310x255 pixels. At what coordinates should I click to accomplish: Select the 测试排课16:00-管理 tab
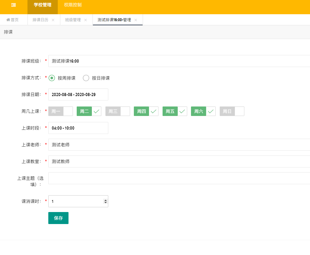pyautogui.click(x=114, y=20)
